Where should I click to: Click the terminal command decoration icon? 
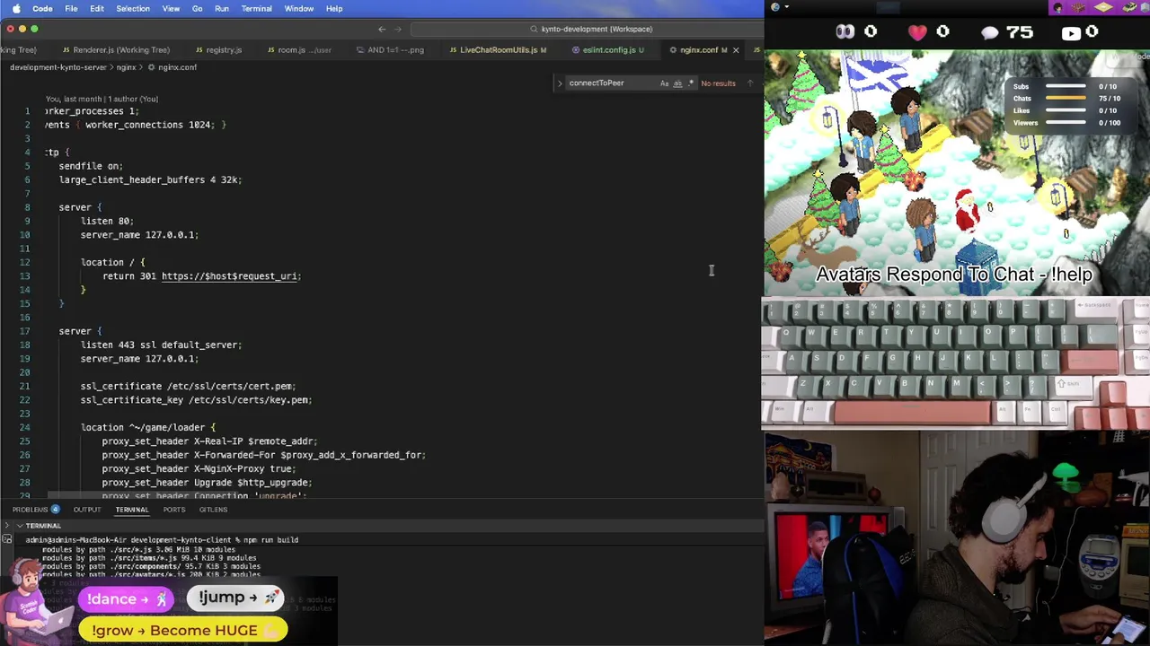(7, 539)
